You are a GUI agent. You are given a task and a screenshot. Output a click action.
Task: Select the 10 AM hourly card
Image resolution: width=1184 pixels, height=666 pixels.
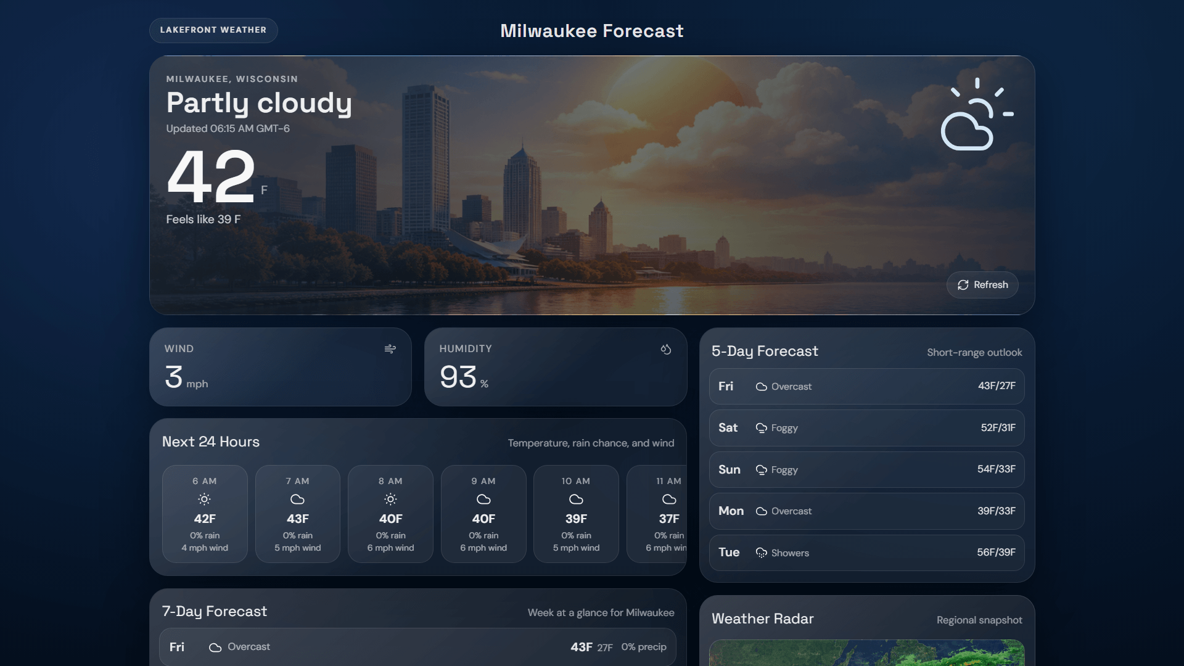575,514
